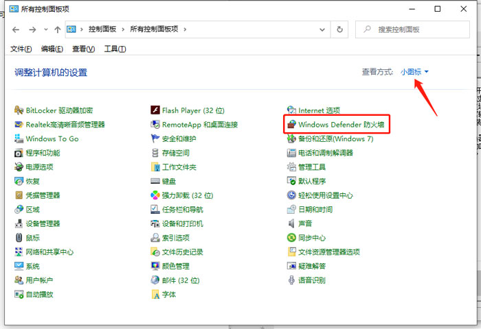Click the RemoteApp 和桌面连接 icon

pos(155,125)
